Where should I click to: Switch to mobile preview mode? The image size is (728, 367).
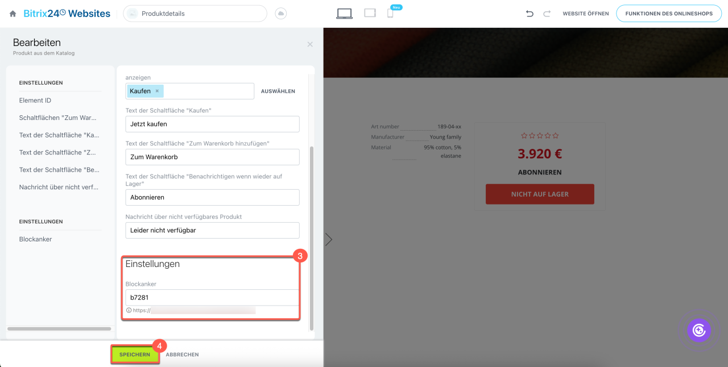(x=390, y=14)
